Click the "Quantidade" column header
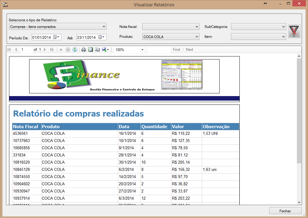The height and width of the screenshot is (218, 308). click(x=156, y=127)
